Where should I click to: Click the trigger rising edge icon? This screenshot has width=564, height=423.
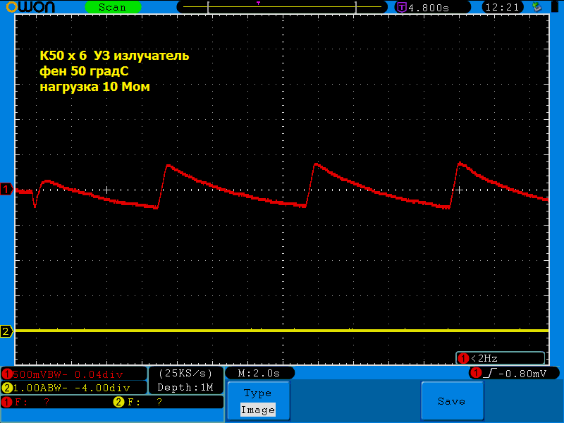coord(488,373)
